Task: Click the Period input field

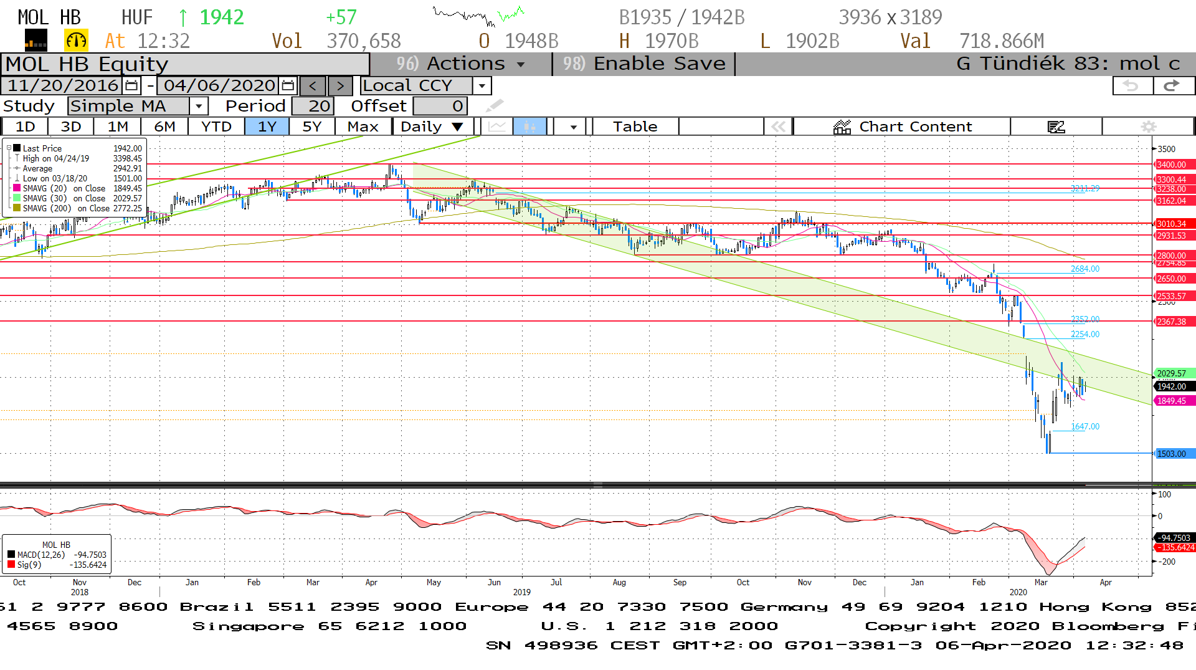Action: coord(313,106)
